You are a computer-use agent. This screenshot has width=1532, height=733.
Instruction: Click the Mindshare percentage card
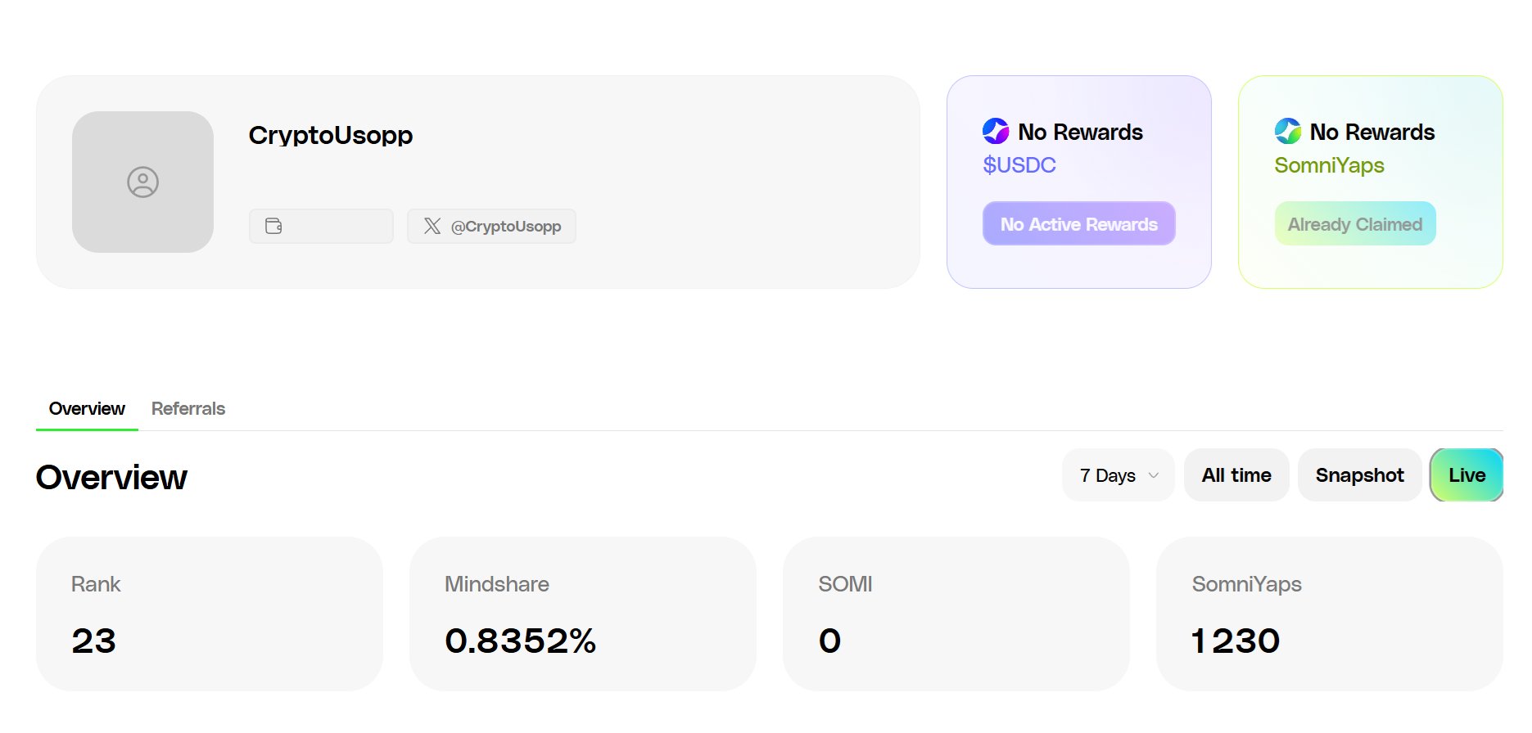pos(582,614)
